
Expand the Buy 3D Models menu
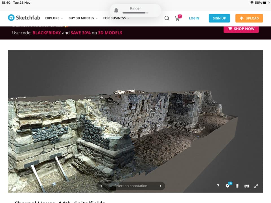tap(83, 18)
